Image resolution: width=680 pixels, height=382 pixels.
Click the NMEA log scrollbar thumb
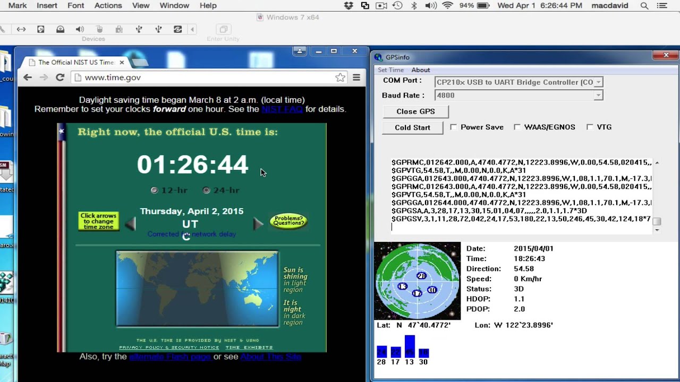tap(657, 221)
